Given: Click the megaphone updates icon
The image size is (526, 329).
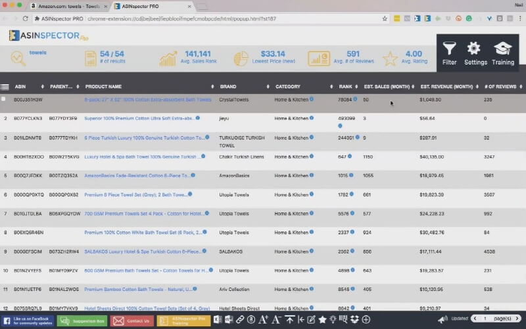Looking at the screenshot, I should click(442, 319).
